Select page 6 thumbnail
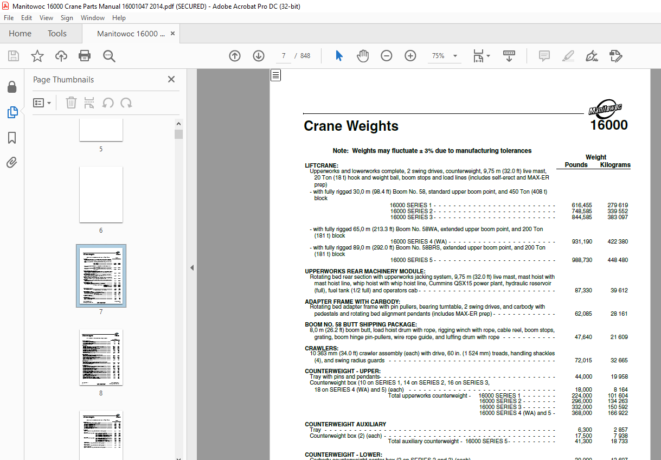 [101, 195]
